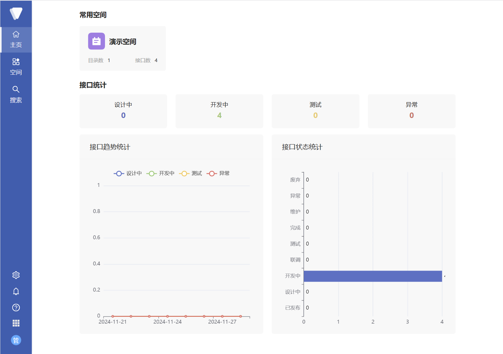Select the 开发中 statistic card

click(219, 111)
